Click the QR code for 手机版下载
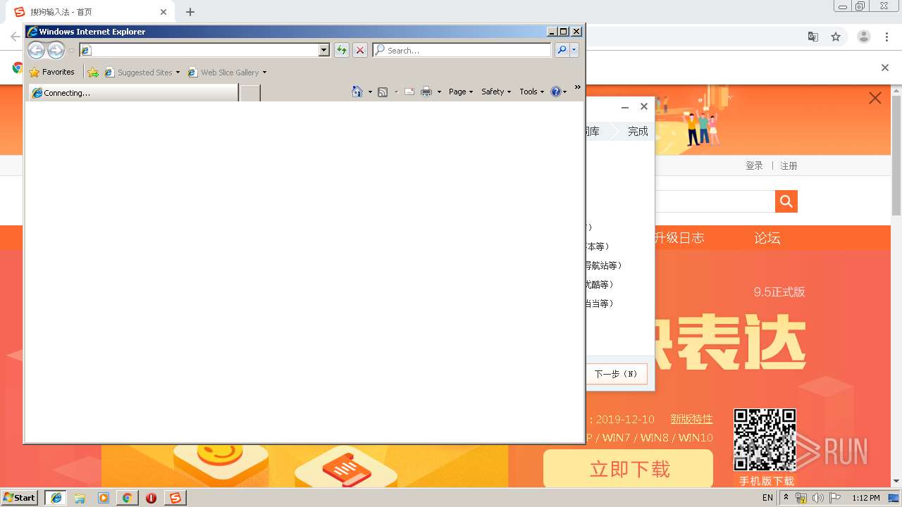 (765, 439)
